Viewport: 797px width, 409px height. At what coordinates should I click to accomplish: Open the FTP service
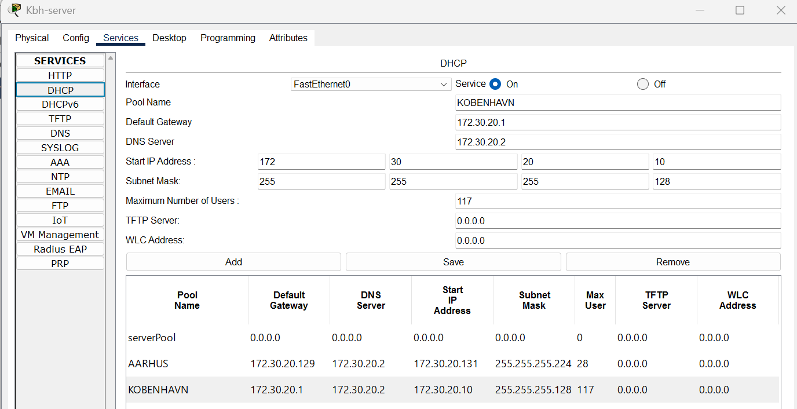(x=60, y=206)
